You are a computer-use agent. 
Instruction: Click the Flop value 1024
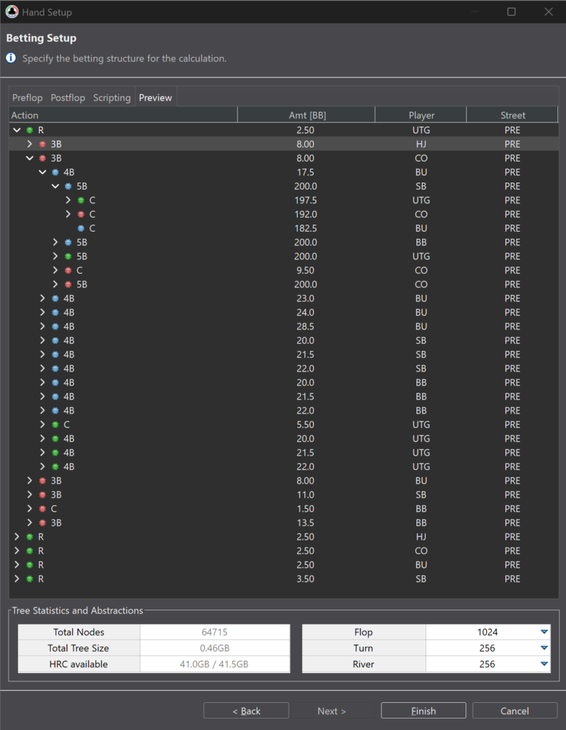[487, 632]
